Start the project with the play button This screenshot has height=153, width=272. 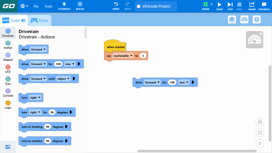click(219, 6)
